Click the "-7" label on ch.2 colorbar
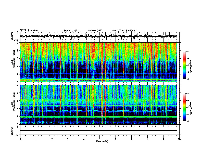Image resolution: width=202 pixels, height=156 pixels. pos(188,121)
